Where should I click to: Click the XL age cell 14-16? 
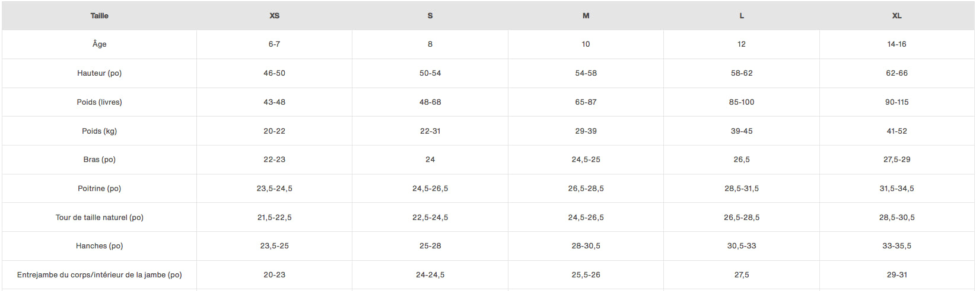tap(896, 44)
